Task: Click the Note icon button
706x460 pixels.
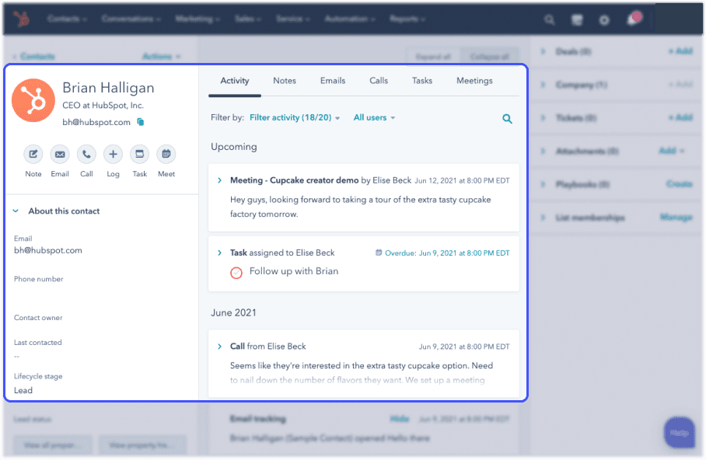Action: (33, 155)
